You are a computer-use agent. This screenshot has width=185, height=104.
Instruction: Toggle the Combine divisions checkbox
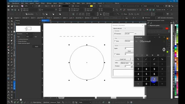click(17, 39)
